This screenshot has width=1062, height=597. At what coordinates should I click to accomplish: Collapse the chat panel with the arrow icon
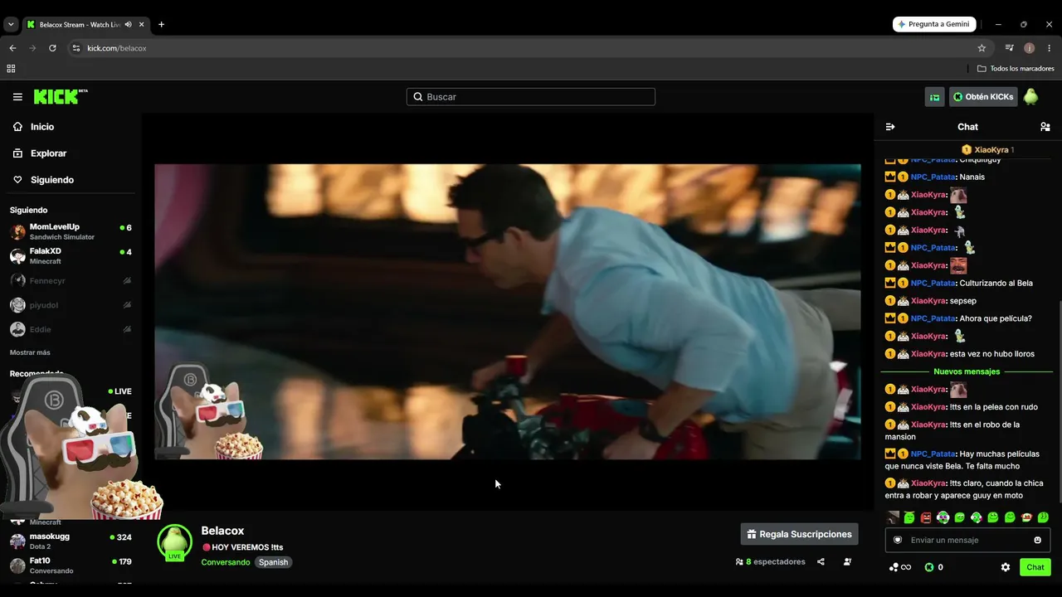(x=890, y=127)
